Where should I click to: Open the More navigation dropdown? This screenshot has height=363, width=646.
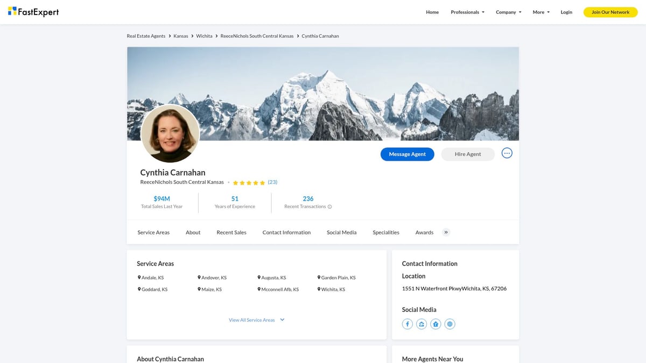click(540, 12)
